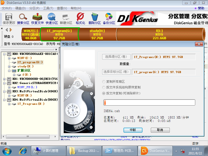Open the Backup 2011 folder taskbar item

point(84,151)
